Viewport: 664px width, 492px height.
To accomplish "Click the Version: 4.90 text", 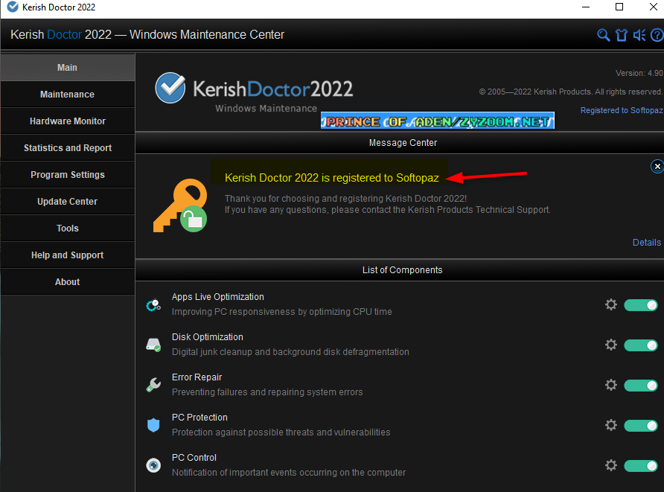I will click(639, 73).
